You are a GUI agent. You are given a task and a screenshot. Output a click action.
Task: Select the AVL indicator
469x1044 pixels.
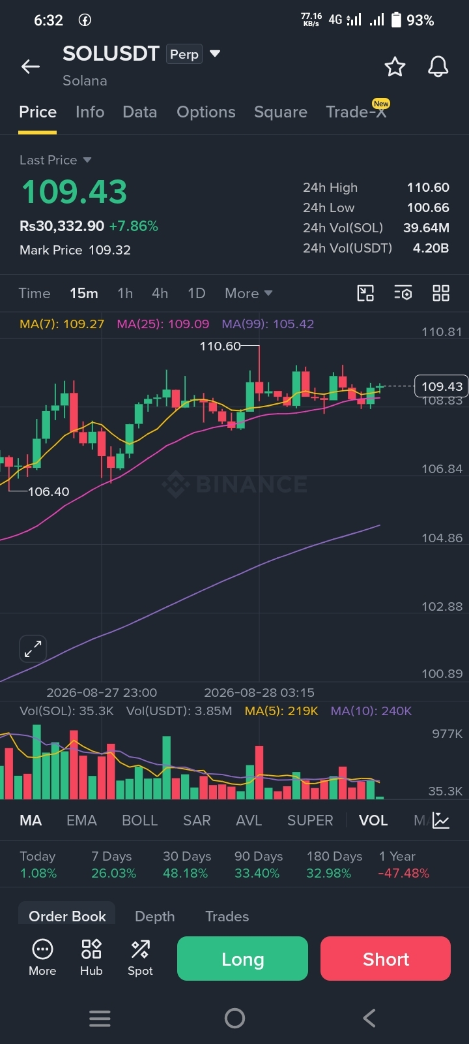click(x=249, y=821)
